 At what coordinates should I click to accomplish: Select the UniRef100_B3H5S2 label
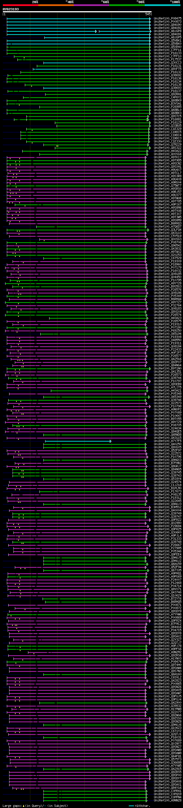click(x=167, y=507)
